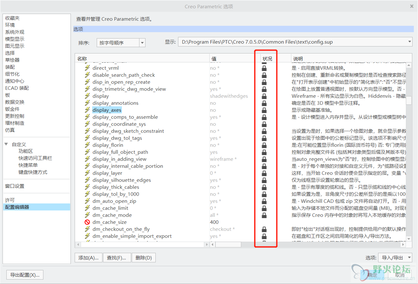Click the lock icon in dm_auto_open_zip row
Viewport: 418px width, 284px height.
(264, 201)
